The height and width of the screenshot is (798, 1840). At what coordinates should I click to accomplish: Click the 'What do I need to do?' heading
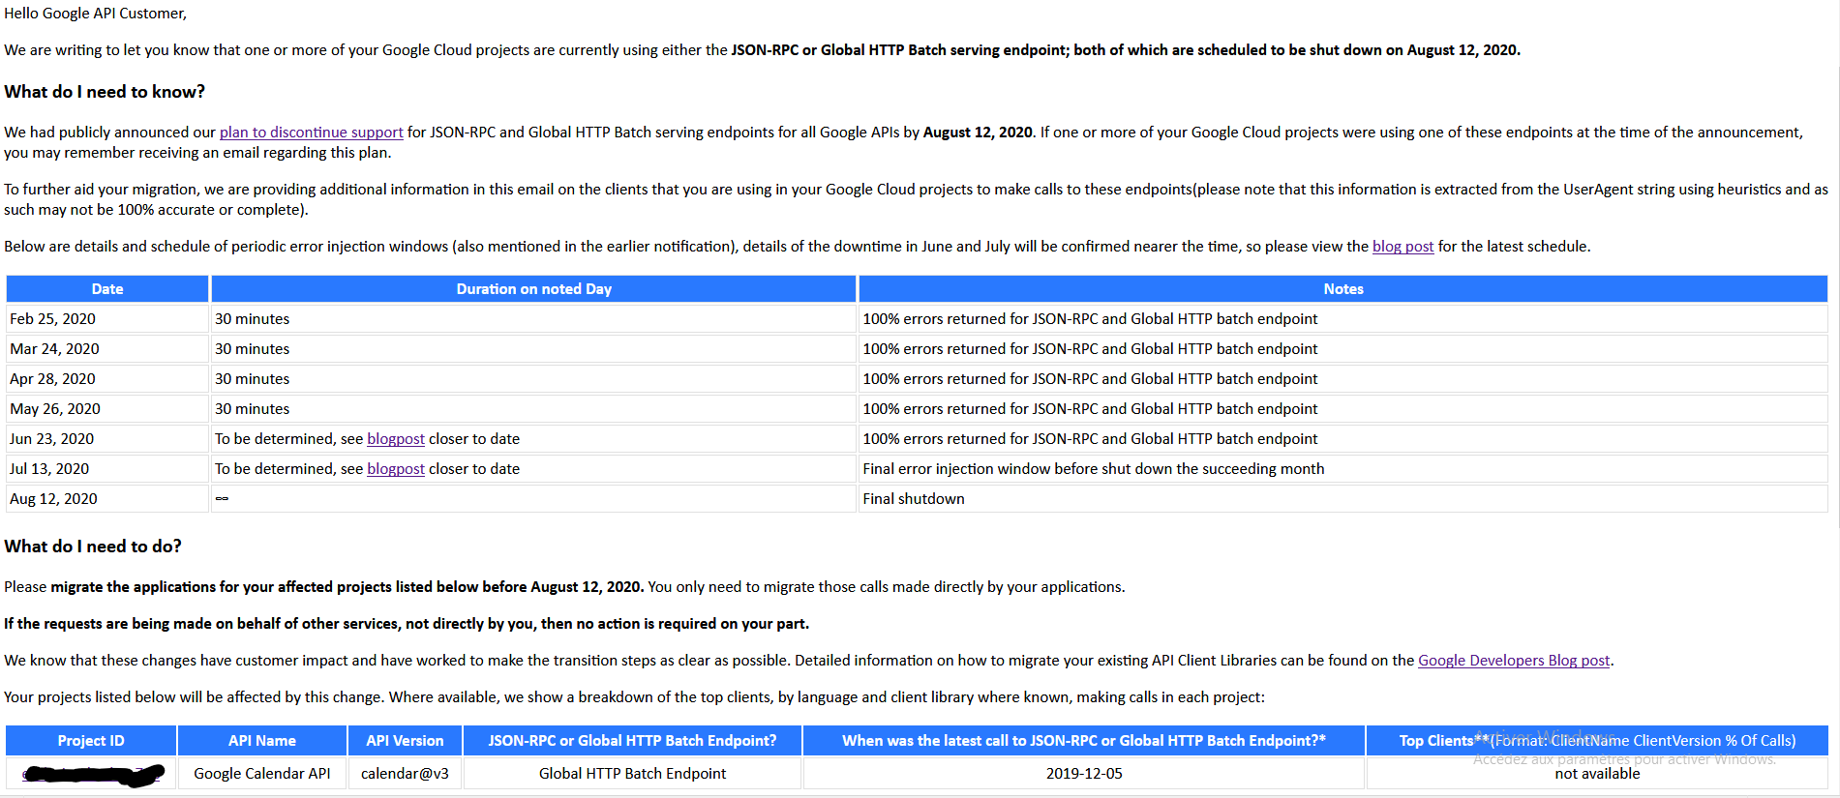point(93,547)
